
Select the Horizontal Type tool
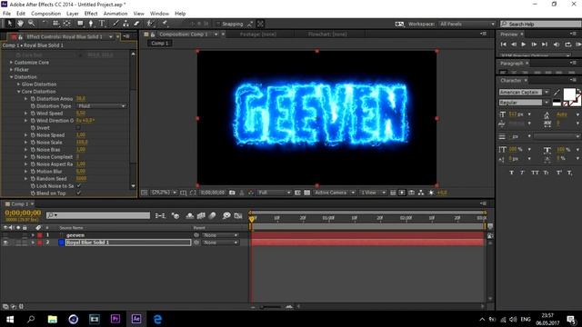click(102, 24)
